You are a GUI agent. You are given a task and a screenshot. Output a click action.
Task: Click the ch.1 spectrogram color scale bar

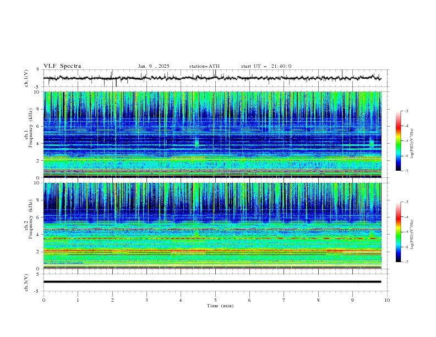pos(398,141)
